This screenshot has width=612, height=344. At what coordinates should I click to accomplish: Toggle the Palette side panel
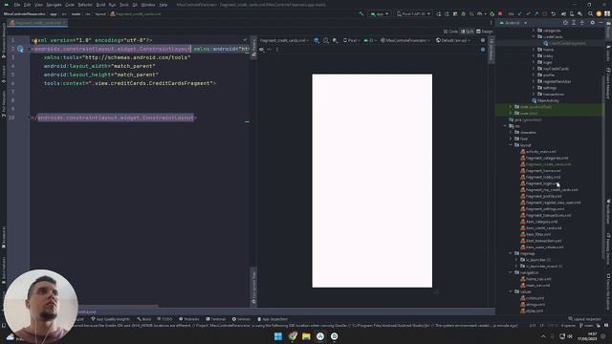[x=253, y=47]
